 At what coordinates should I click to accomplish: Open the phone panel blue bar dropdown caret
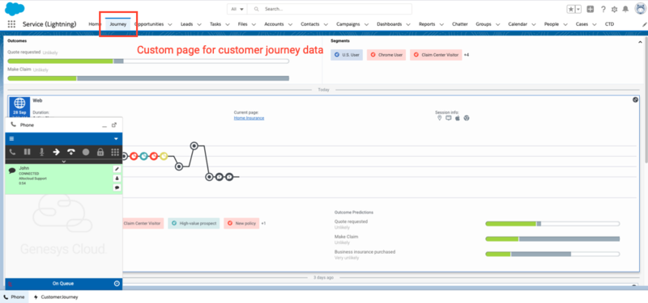tap(116, 139)
